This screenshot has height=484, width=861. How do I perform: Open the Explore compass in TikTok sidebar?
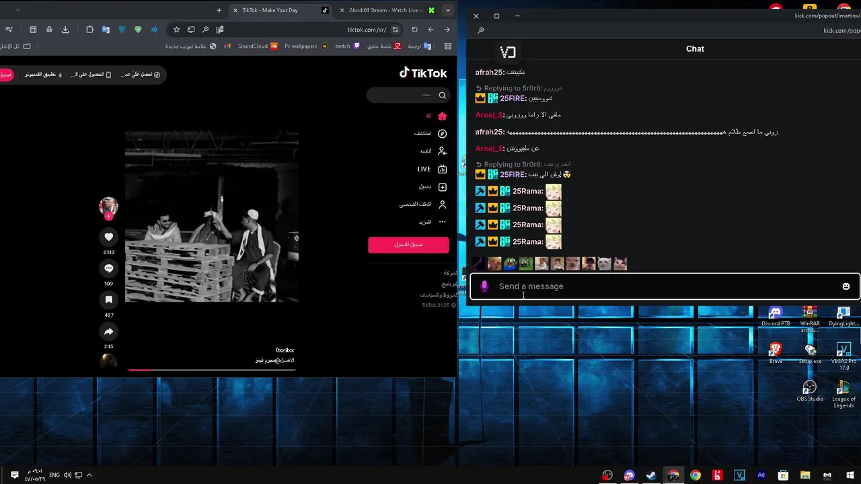[430, 134]
